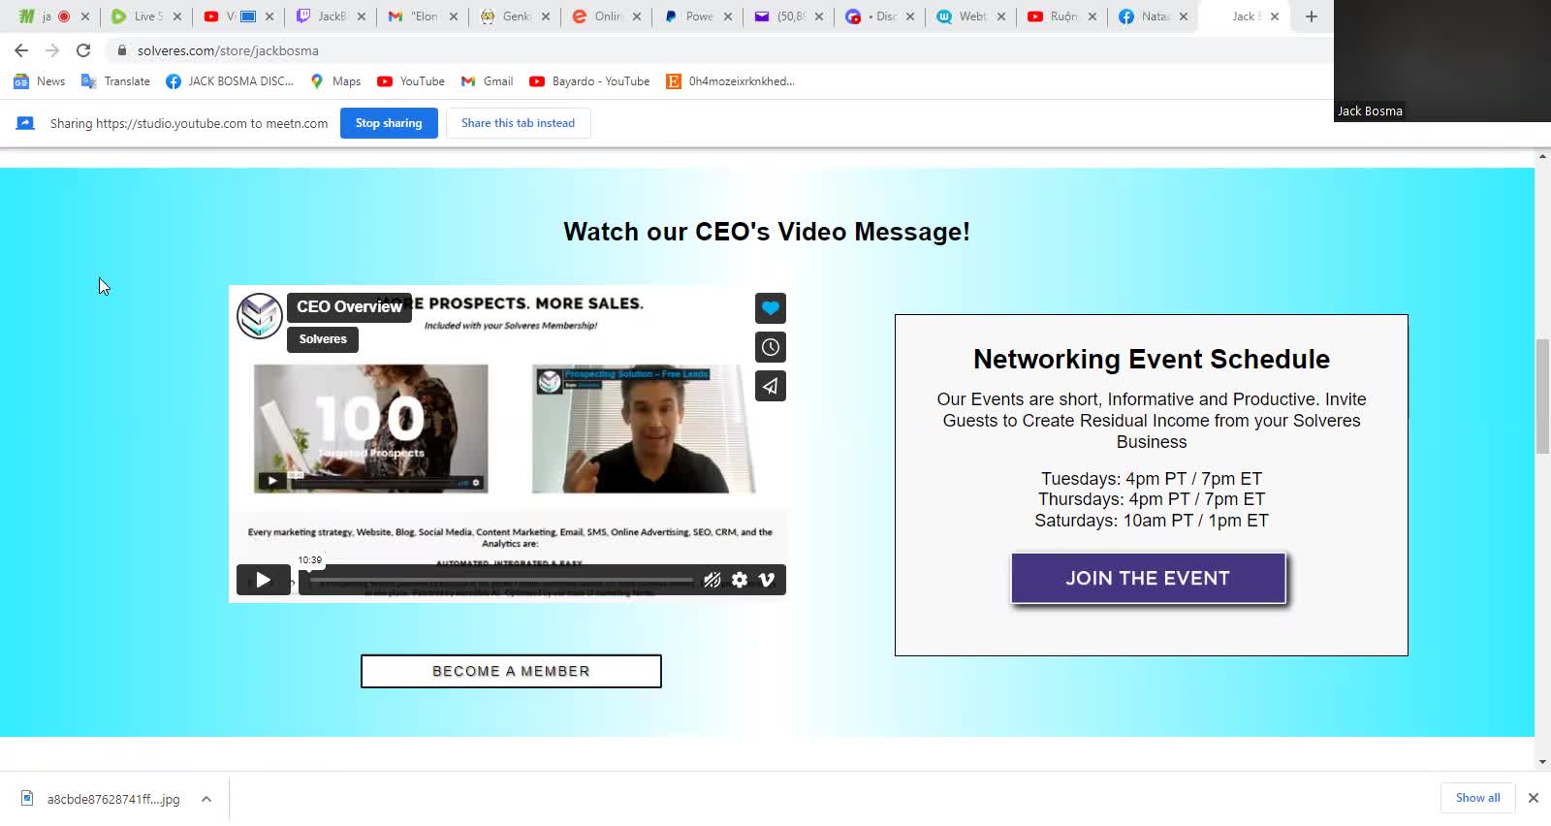Click BECOME A MEMBER button
Screen dimensions: 1551x826
point(511,671)
